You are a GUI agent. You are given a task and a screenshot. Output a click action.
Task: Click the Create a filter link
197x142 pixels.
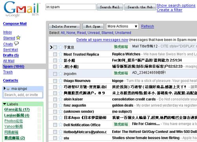169,10
